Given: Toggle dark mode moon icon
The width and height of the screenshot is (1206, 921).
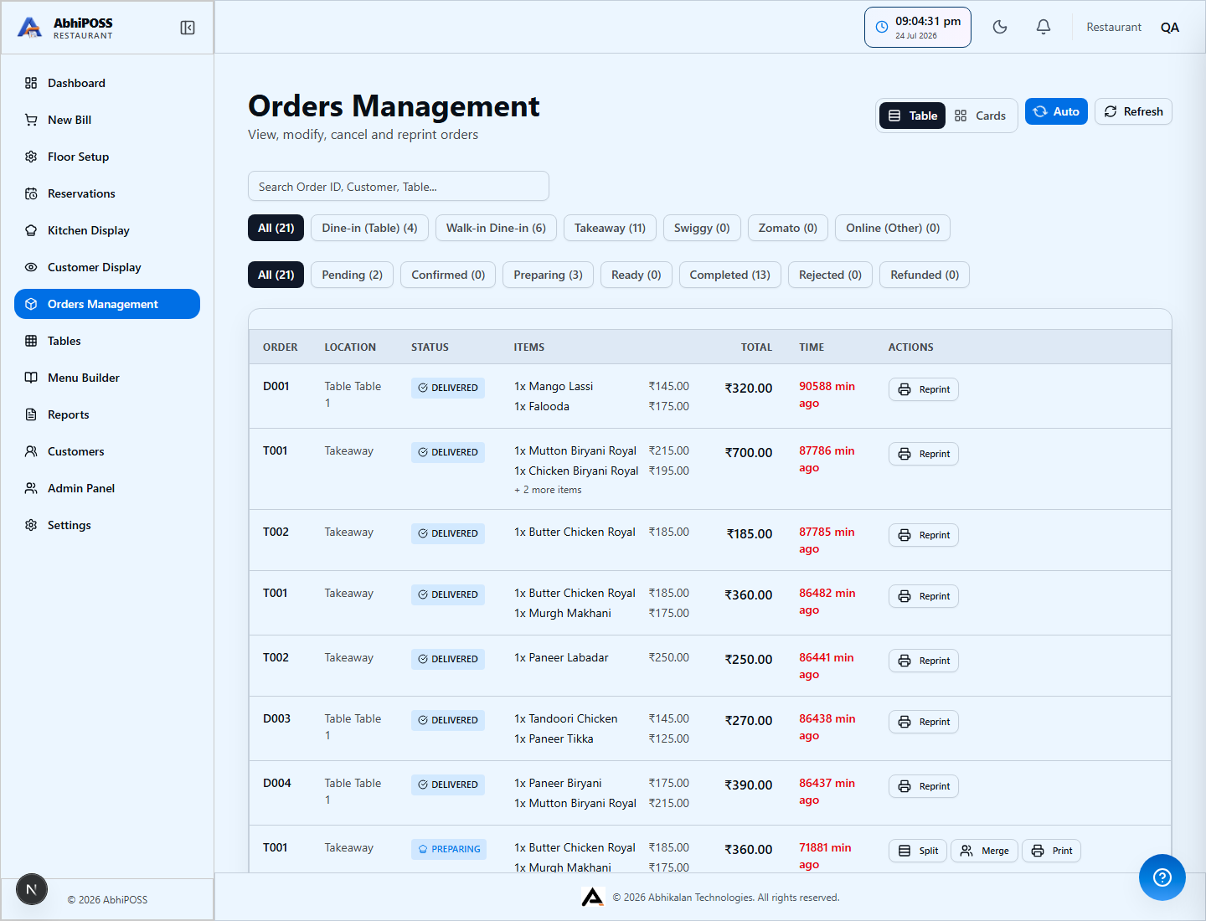Looking at the screenshot, I should point(1000,27).
